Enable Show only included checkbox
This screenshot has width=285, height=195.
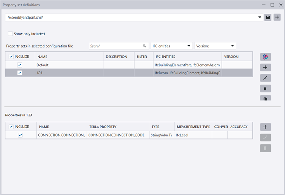(11, 34)
